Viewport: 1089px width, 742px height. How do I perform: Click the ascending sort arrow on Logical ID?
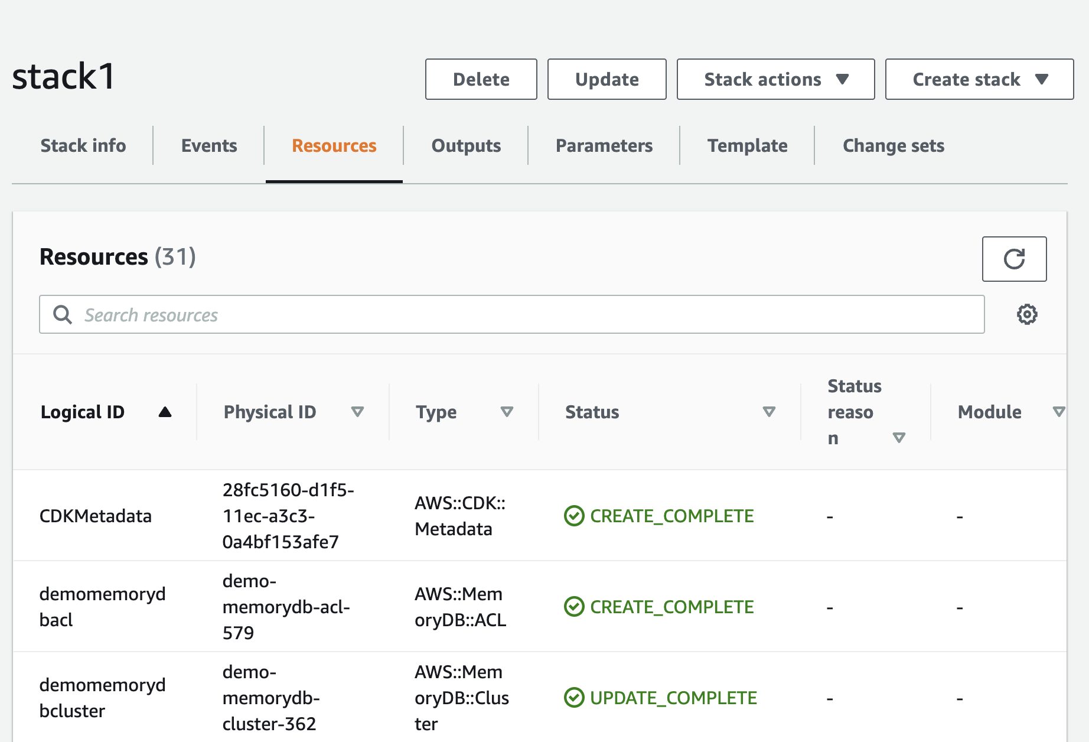[x=165, y=412]
